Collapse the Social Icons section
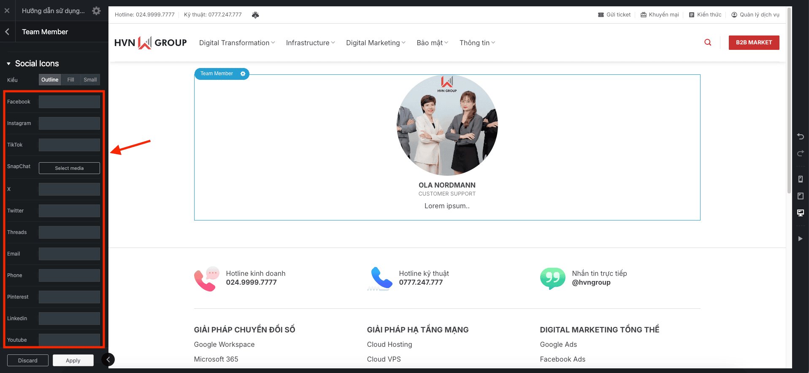This screenshot has width=809, height=373. 8,64
